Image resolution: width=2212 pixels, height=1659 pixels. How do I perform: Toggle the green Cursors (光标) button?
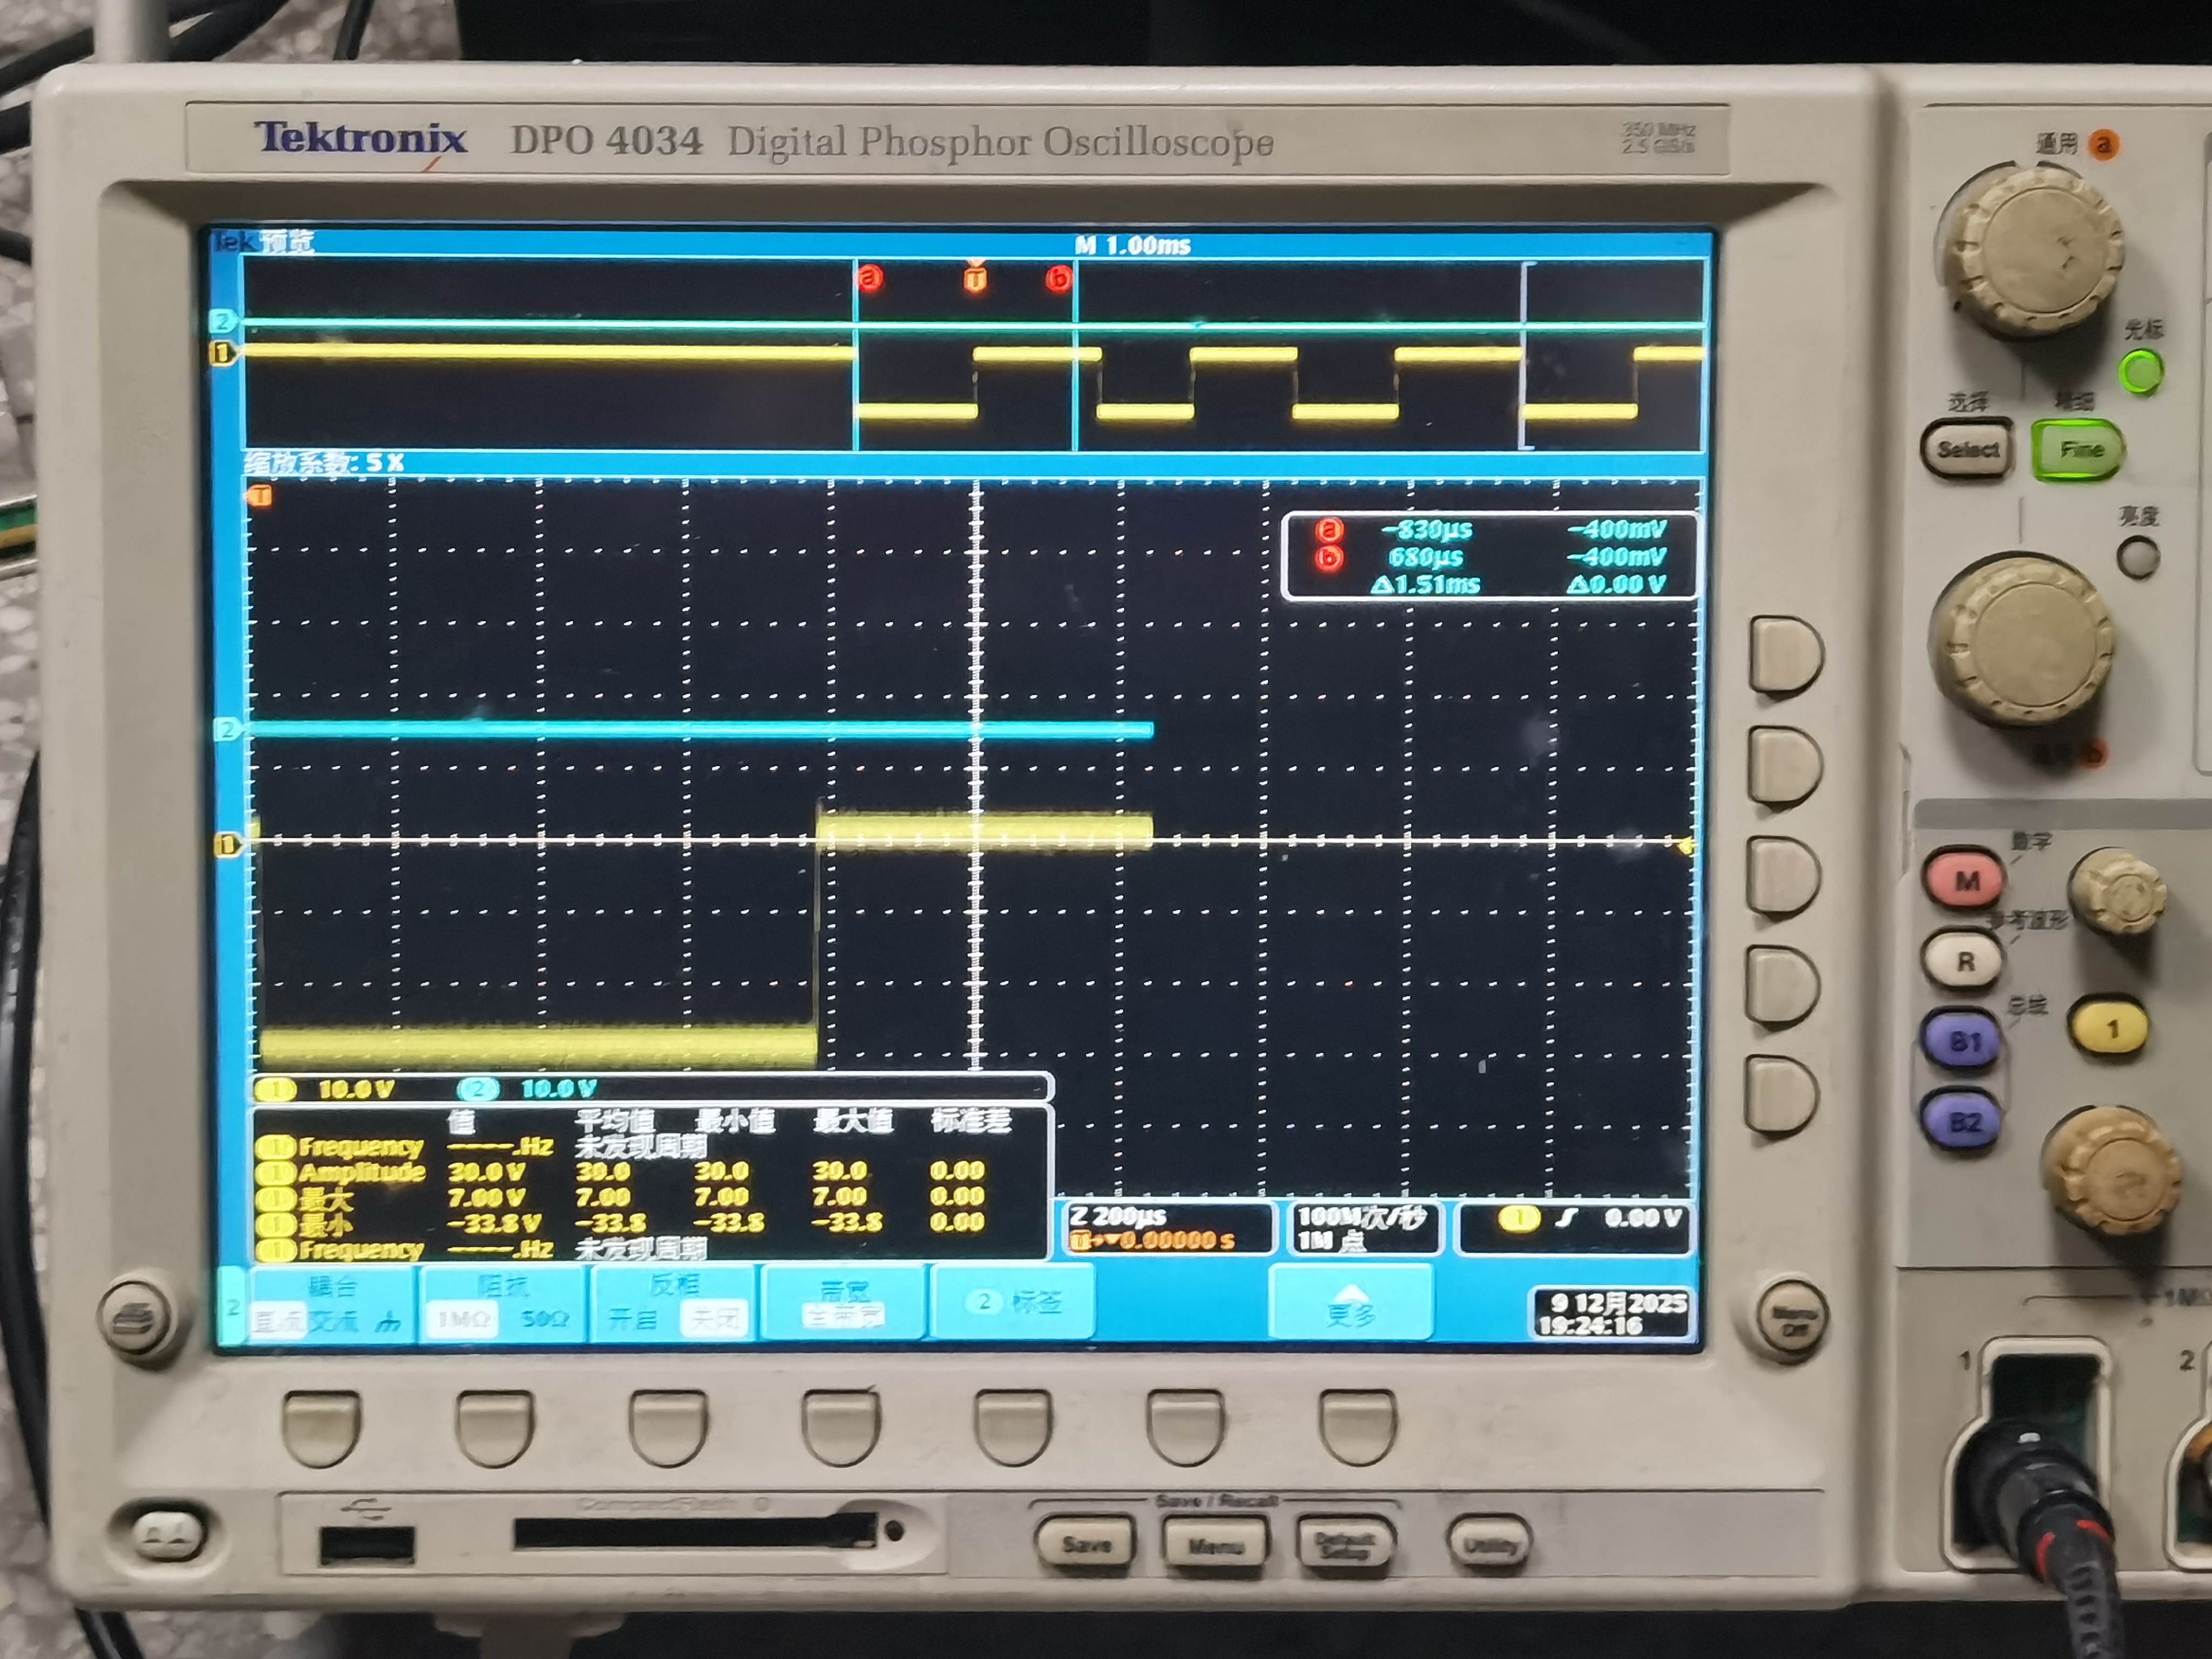click(x=2141, y=371)
